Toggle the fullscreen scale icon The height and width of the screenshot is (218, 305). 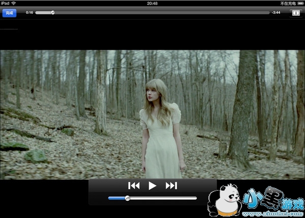pyautogui.click(x=296, y=13)
